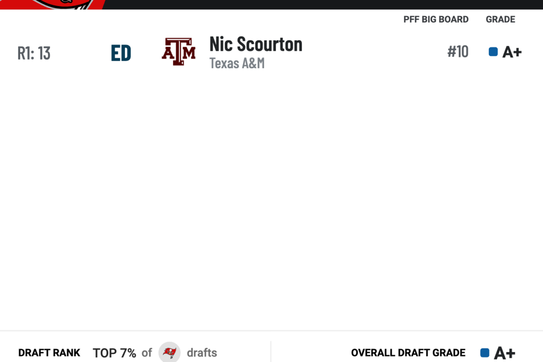Click the ED position label
Viewport: 543px width, 362px height.
(121, 53)
